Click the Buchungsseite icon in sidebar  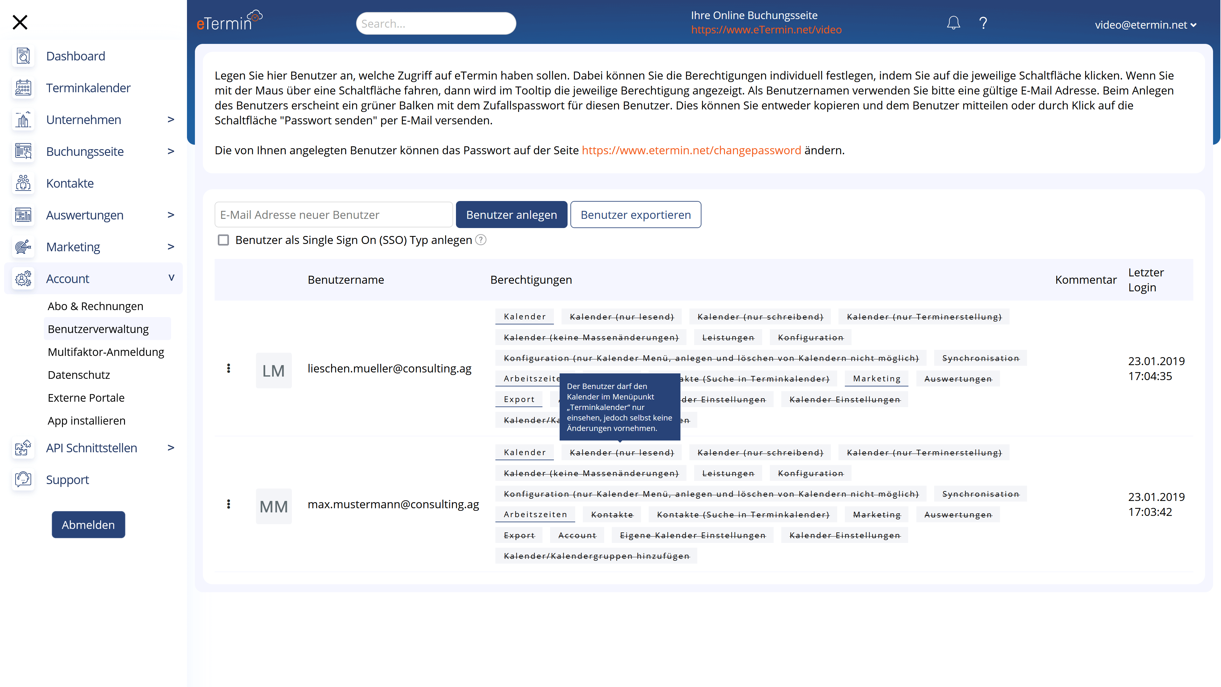coord(23,151)
